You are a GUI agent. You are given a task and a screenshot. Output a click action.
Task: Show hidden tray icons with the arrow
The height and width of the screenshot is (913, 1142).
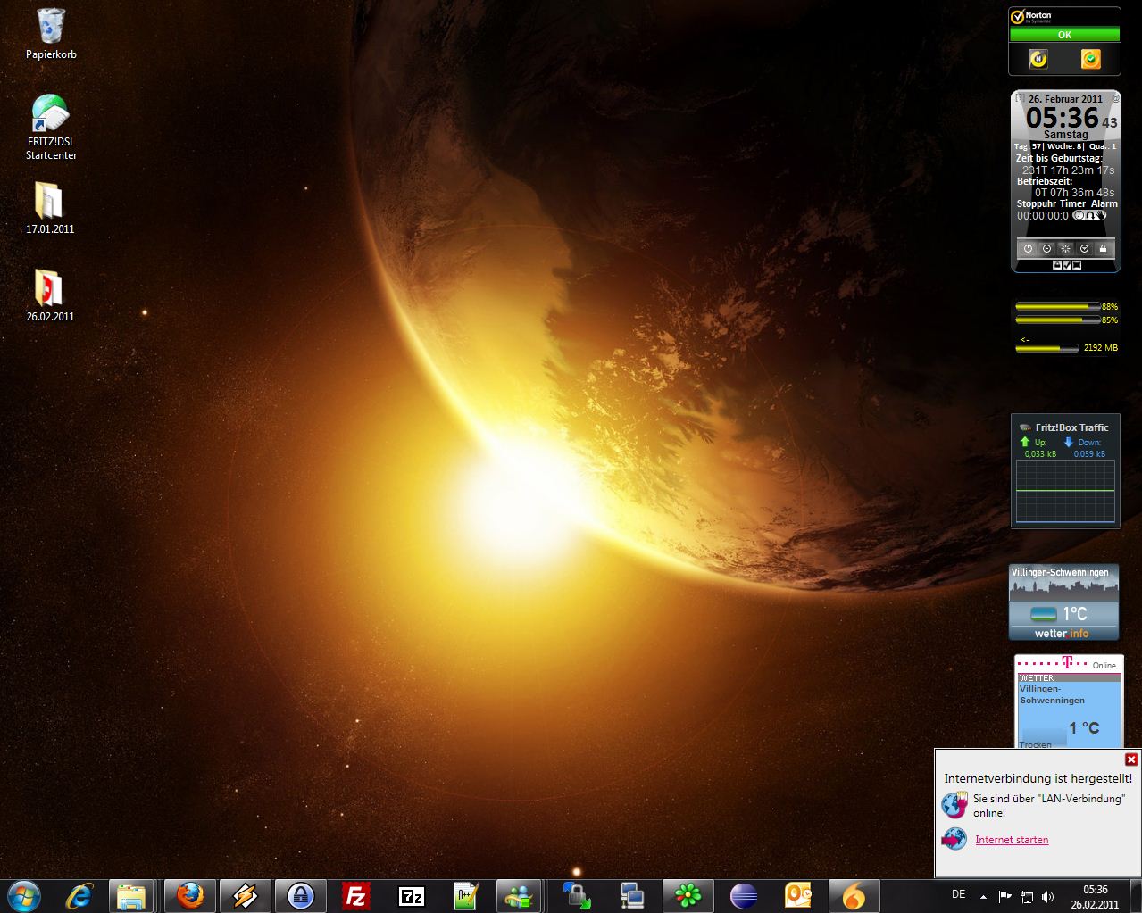[983, 896]
